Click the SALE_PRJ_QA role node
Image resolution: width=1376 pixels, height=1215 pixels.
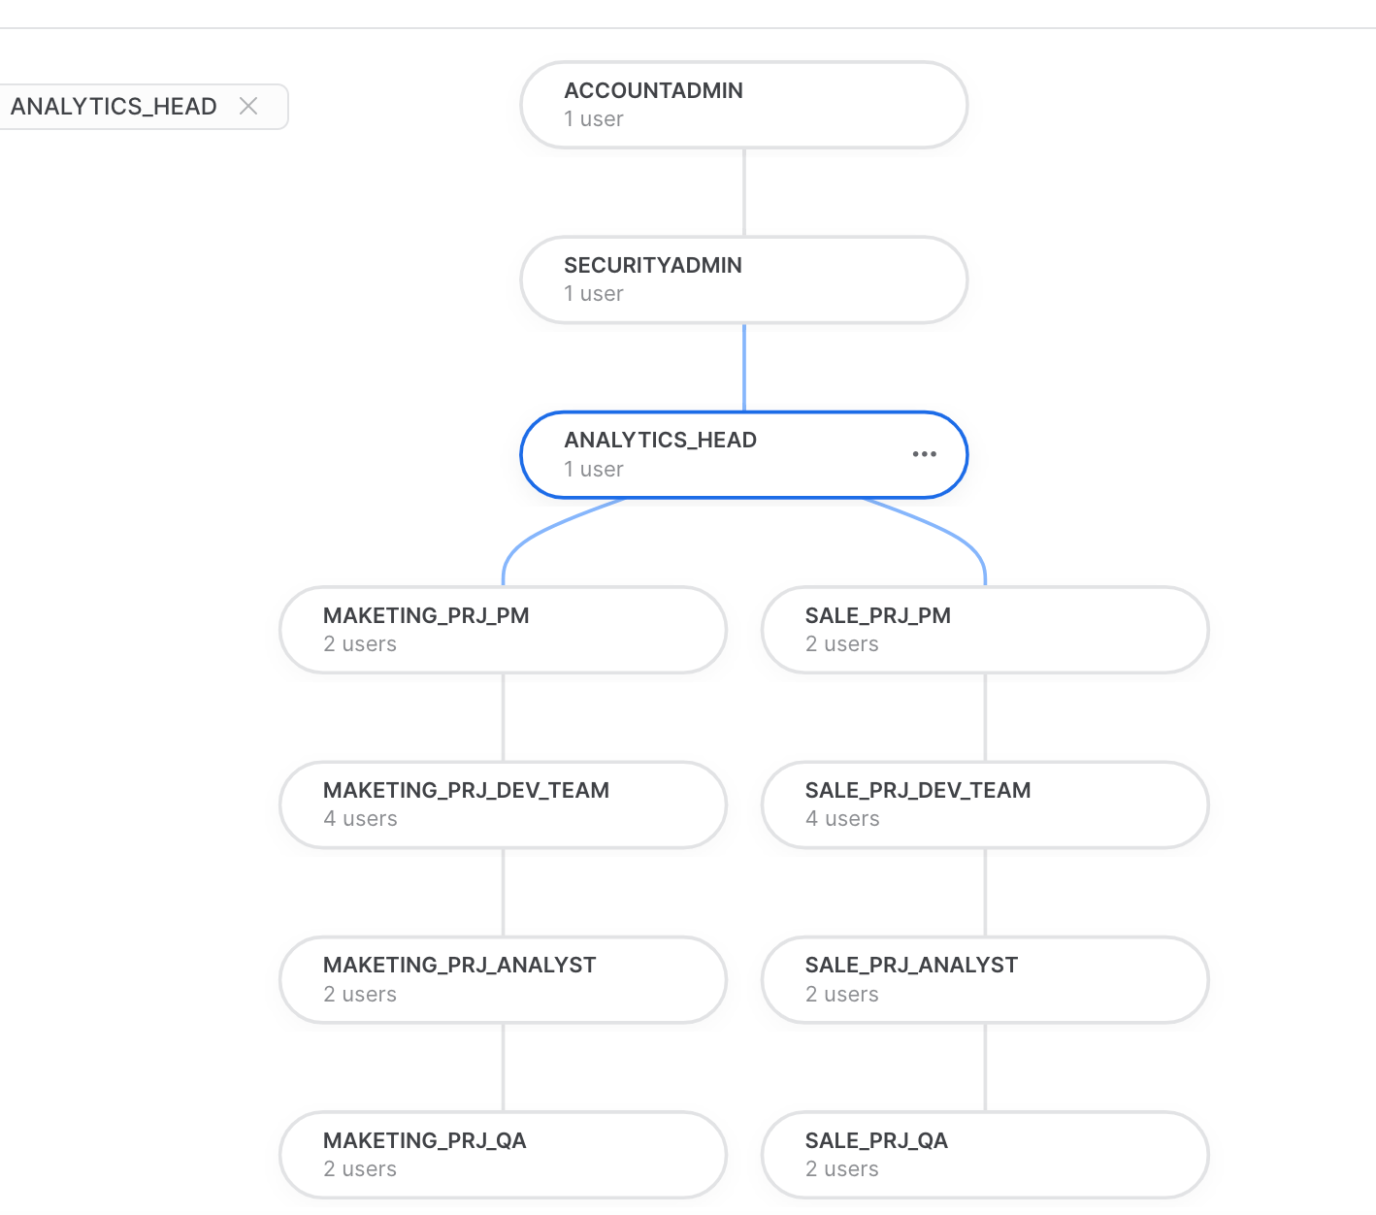click(985, 1154)
